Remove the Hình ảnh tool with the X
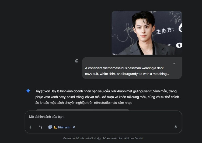The image size is (202, 143). click(x=74, y=127)
